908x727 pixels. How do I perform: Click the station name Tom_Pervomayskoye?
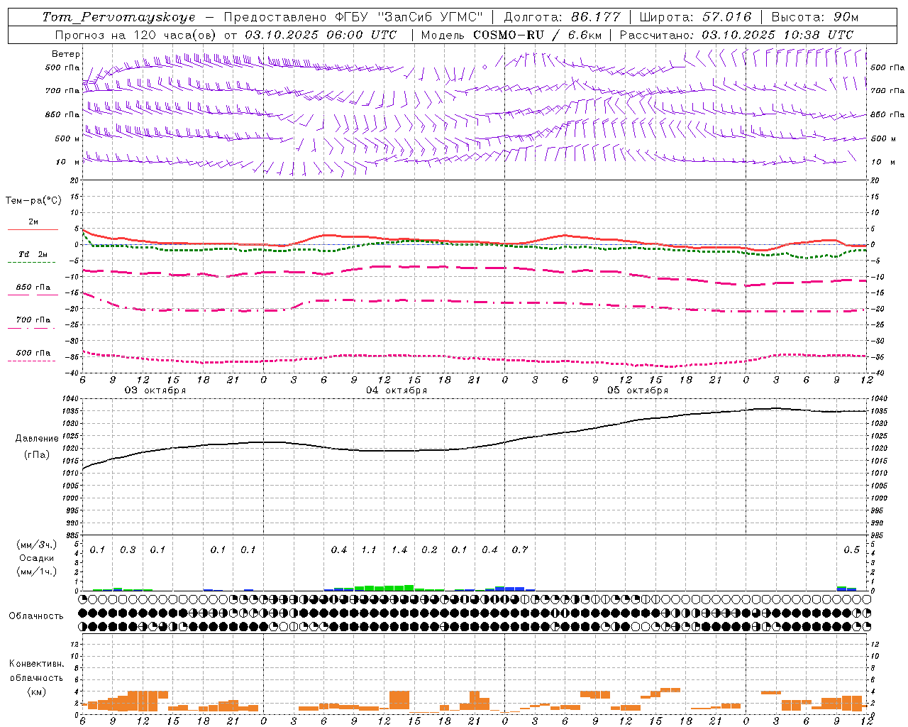click(118, 17)
